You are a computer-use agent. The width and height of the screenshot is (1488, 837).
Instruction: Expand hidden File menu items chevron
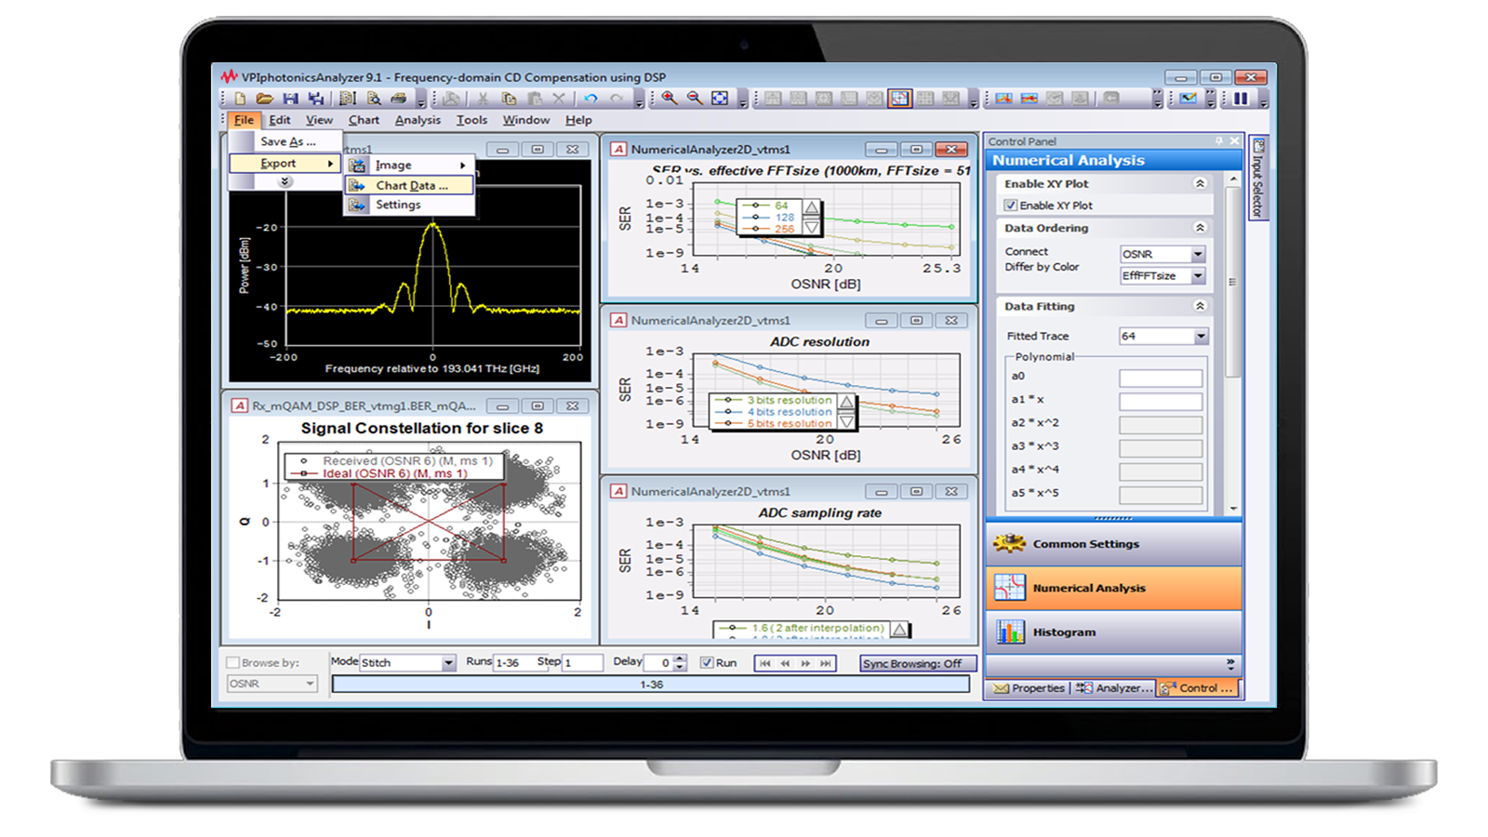[x=286, y=182]
